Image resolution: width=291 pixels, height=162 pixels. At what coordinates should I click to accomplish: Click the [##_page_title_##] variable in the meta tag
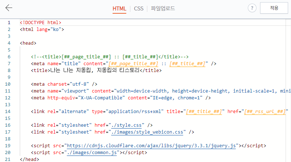click(133, 64)
